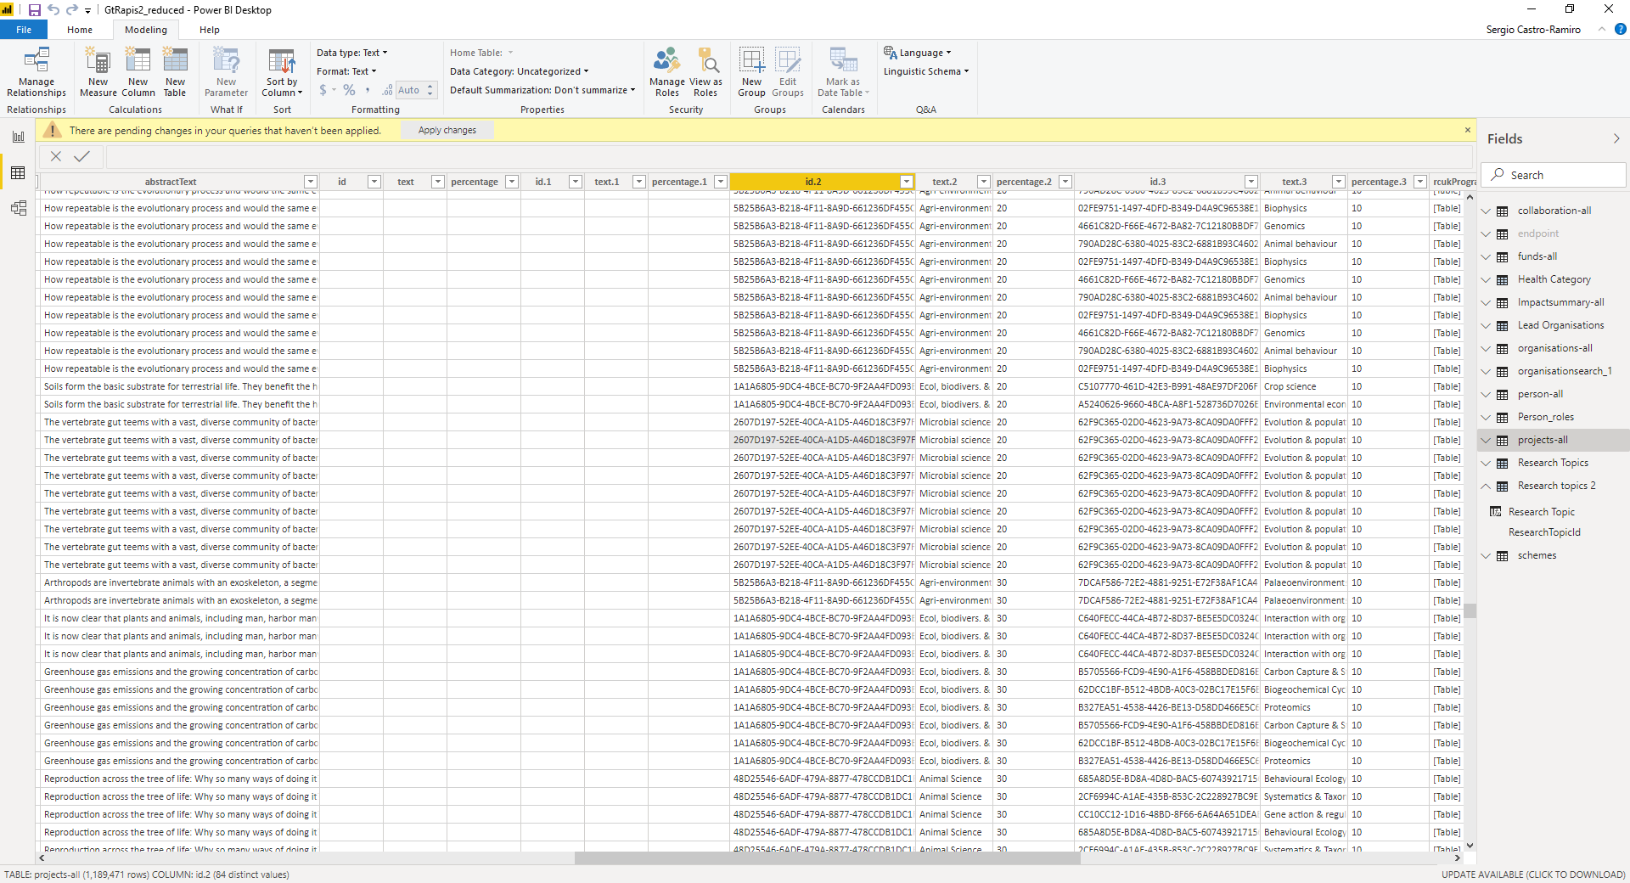Add a New Parameter
Screen dimensions: 1630x883
point(227,72)
